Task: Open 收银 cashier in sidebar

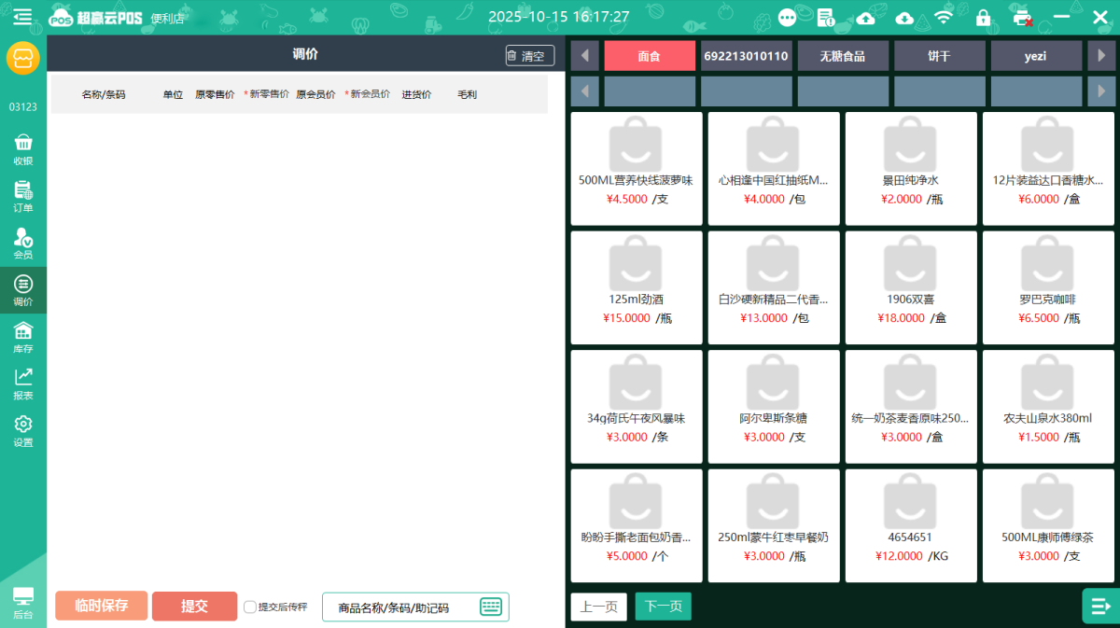Action: pos(23,148)
